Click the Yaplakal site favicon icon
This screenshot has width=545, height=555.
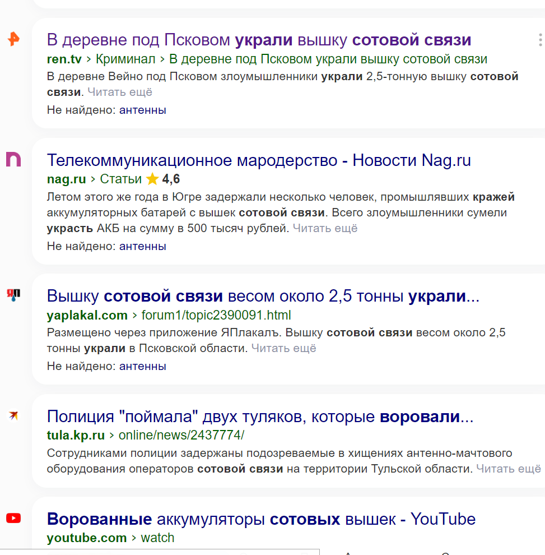[13, 295]
